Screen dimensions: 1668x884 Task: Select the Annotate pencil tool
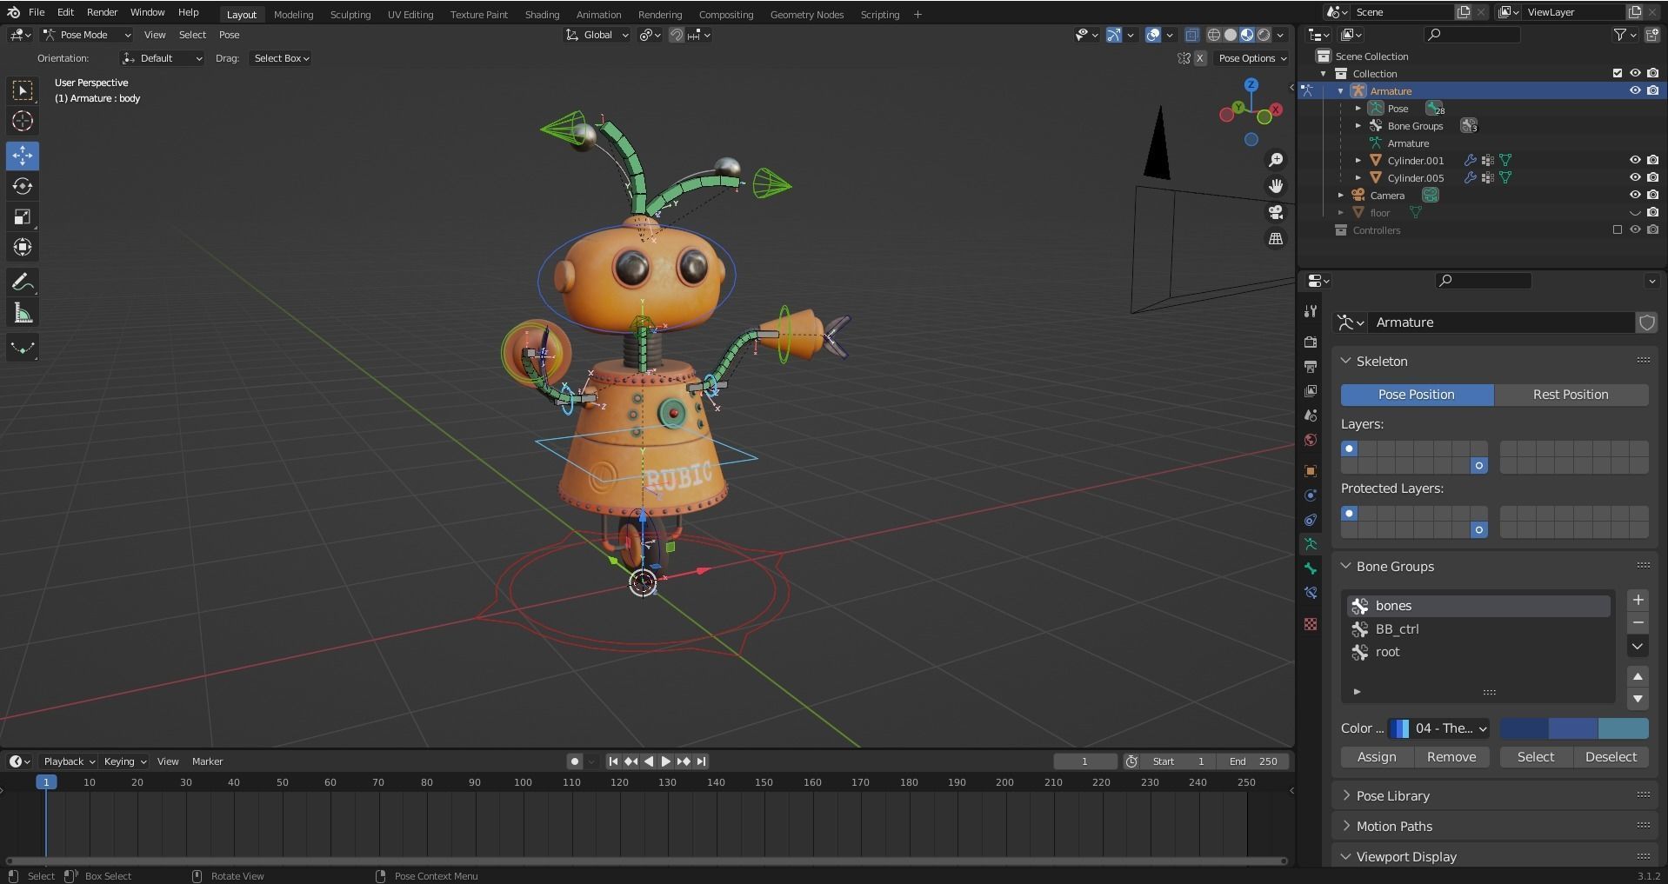[23, 282]
